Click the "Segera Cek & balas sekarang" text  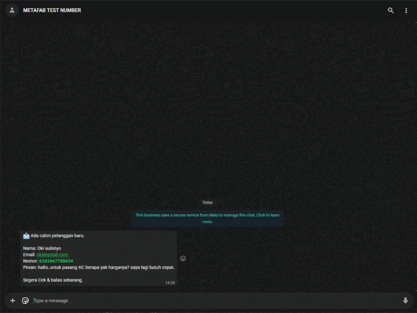click(x=53, y=280)
